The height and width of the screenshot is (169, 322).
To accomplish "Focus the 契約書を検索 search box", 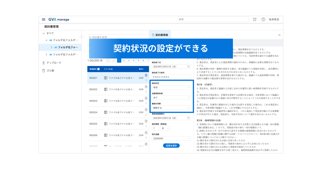I will point(118,37).
